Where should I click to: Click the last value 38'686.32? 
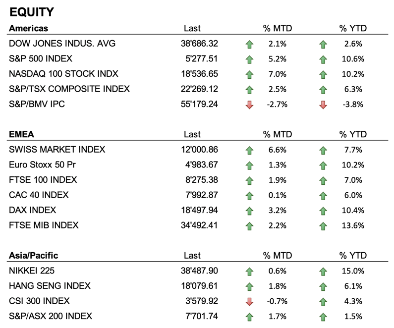tap(199, 44)
